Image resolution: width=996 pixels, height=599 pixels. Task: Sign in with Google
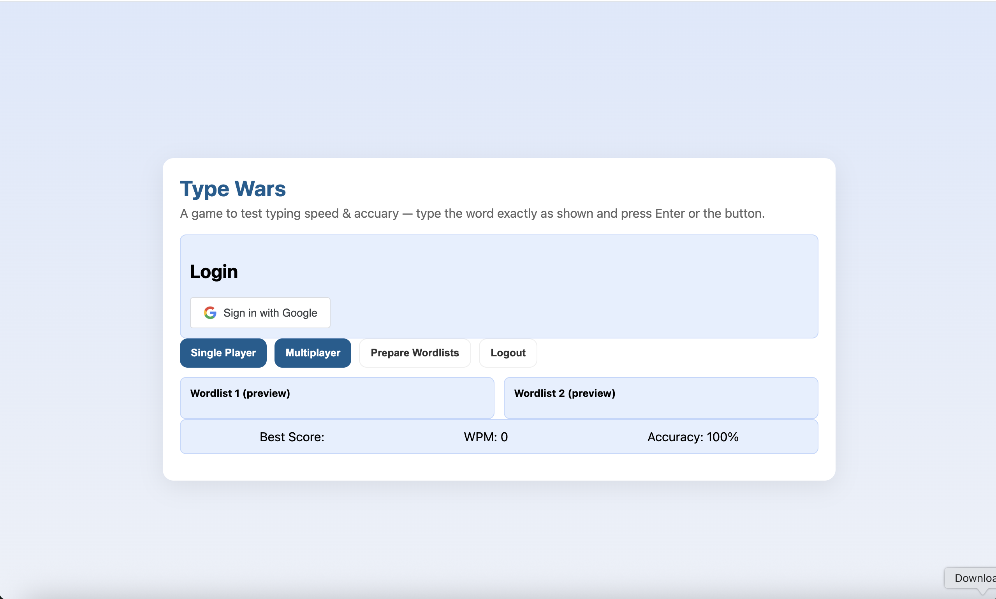click(x=260, y=312)
